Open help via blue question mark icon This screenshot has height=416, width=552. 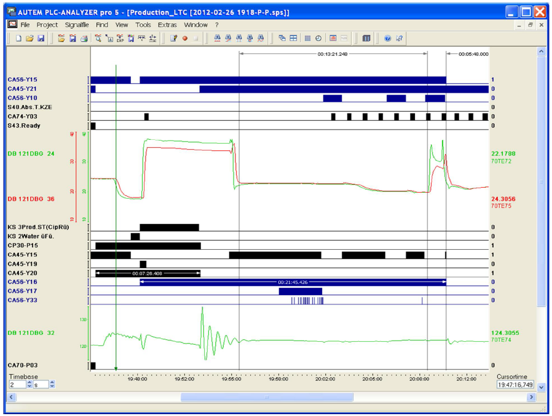pos(388,38)
